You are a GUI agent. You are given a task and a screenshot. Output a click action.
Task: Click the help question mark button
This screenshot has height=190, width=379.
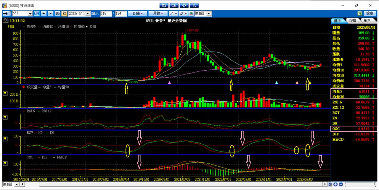pyautogui.click(x=194, y=6)
